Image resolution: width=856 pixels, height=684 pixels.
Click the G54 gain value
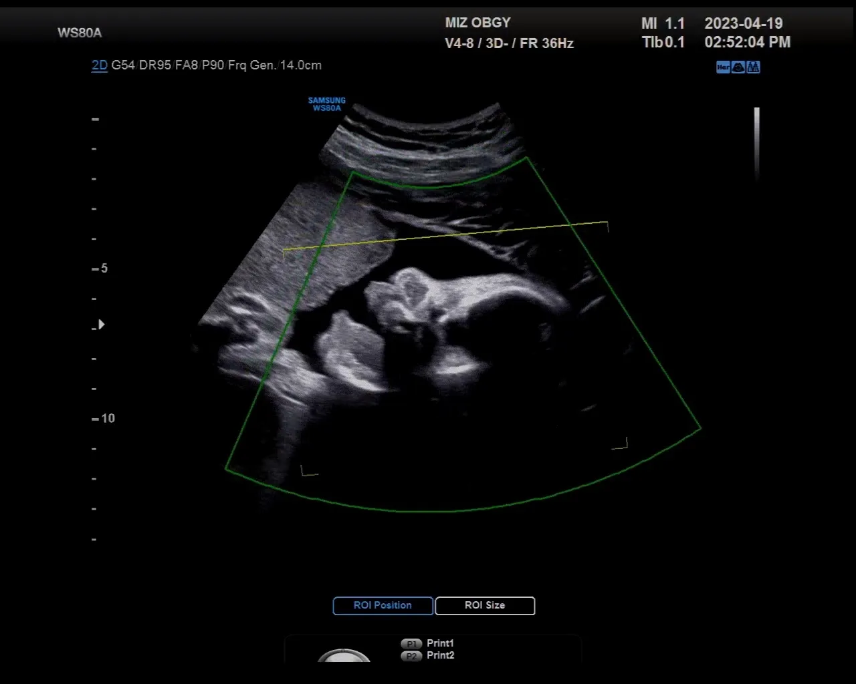(x=124, y=65)
